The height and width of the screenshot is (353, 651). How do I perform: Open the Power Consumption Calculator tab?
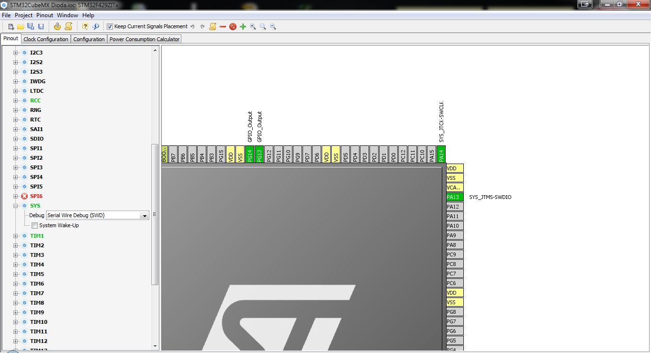pos(145,39)
